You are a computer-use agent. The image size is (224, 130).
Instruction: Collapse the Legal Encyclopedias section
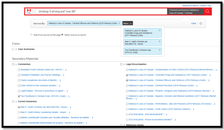(124, 64)
